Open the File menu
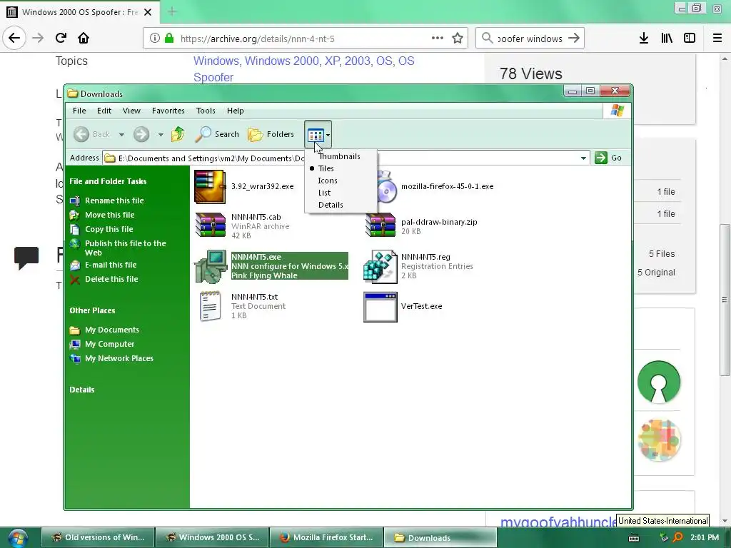731x548 pixels. [x=79, y=111]
